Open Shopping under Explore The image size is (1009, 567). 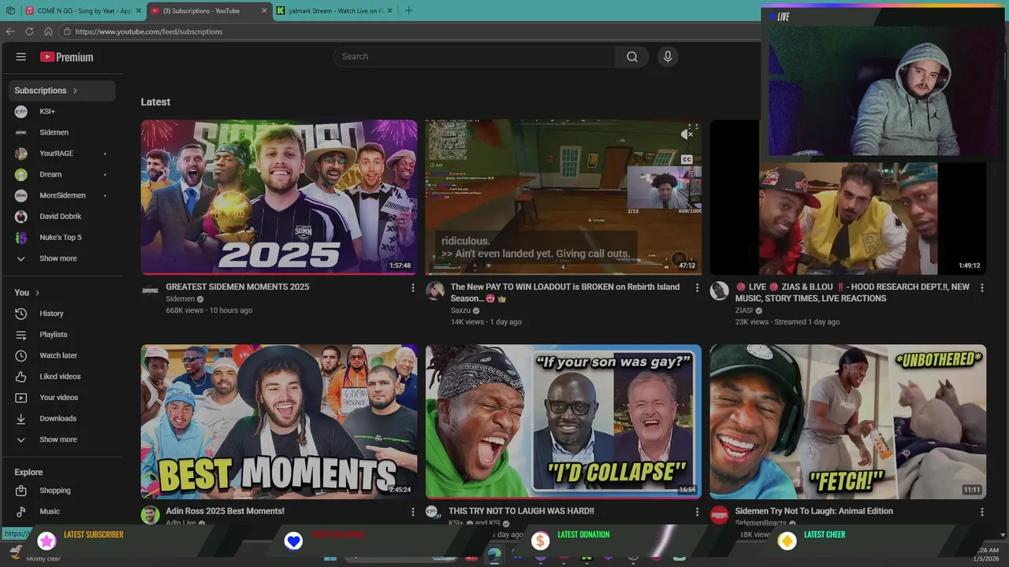[x=62, y=491]
